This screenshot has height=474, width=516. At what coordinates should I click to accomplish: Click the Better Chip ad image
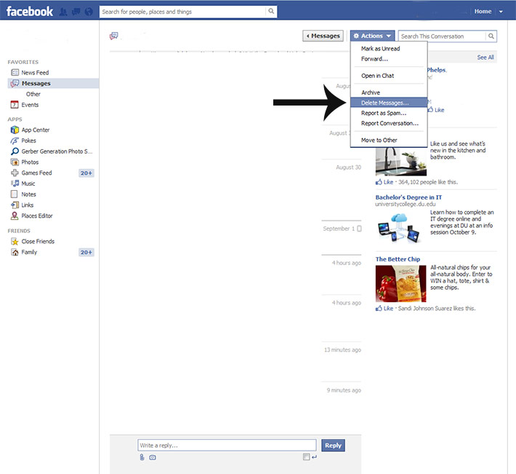click(401, 283)
